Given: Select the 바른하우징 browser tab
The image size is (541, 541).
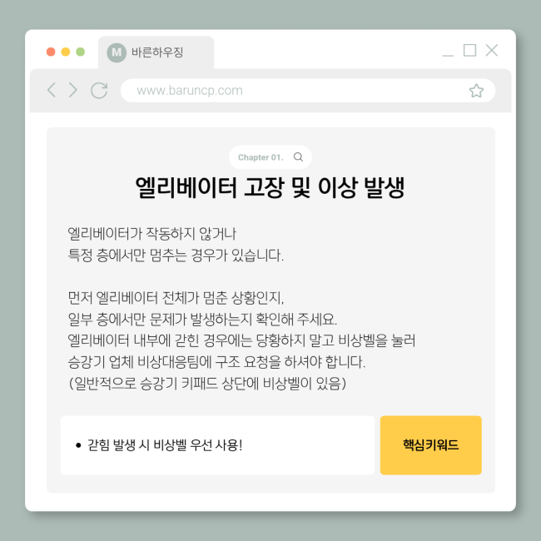Looking at the screenshot, I should [x=156, y=52].
